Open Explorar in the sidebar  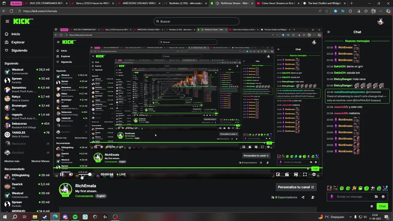18,42
